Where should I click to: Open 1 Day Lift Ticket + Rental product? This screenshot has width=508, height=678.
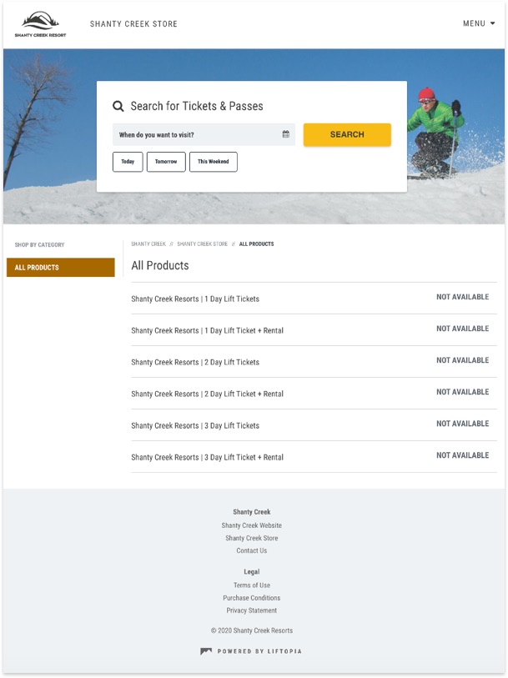(x=207, y=330)
